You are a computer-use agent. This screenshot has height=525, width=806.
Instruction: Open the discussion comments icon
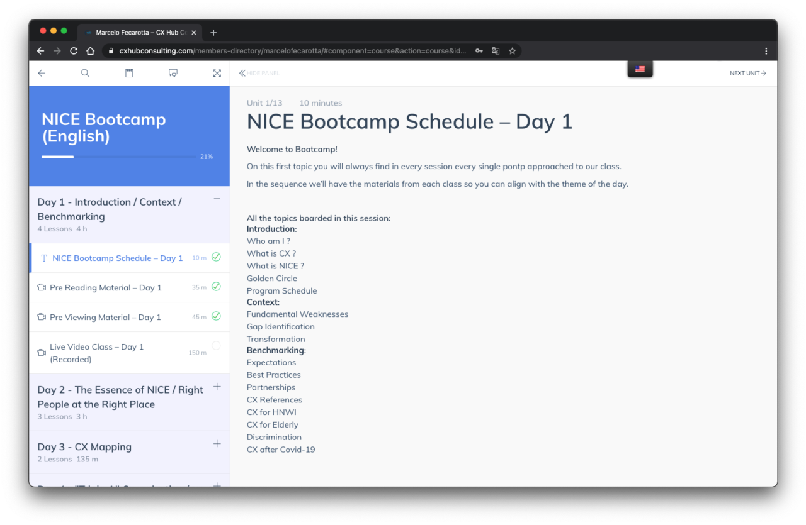pos(173,73)
